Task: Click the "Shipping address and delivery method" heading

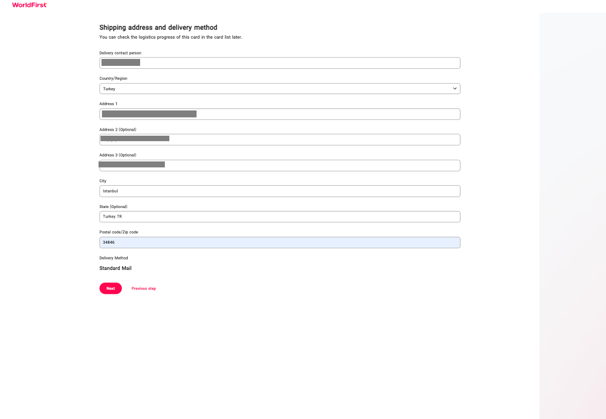Action: point(158,28)
